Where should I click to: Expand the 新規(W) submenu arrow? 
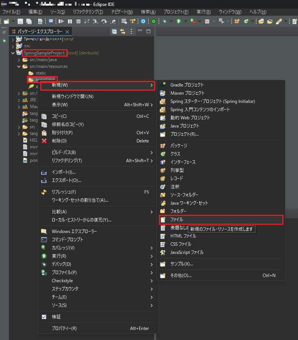click(151, 85)
